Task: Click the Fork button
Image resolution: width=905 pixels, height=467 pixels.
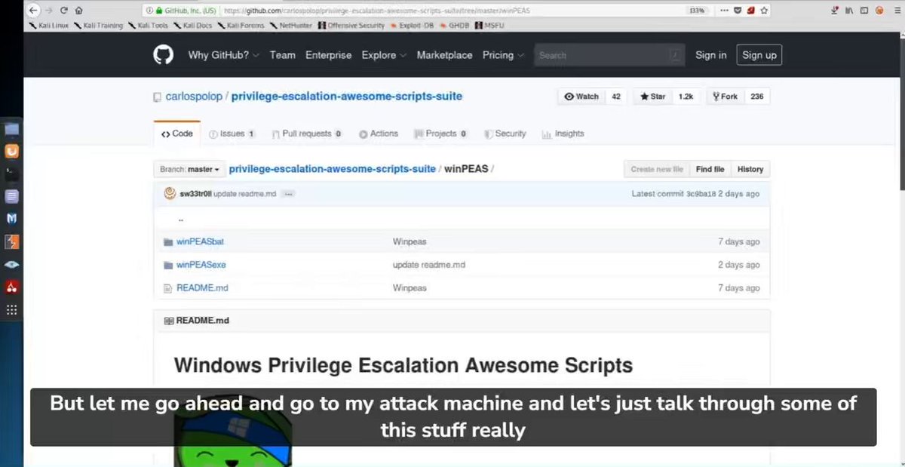Action: tap(725, 97)
